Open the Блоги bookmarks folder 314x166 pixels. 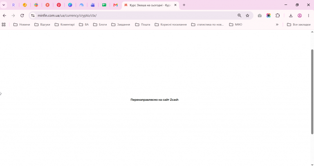[x=100, y=24]
